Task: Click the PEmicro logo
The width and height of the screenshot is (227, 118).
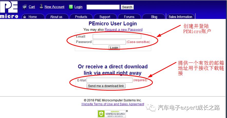Action: [x=9, y=10]
